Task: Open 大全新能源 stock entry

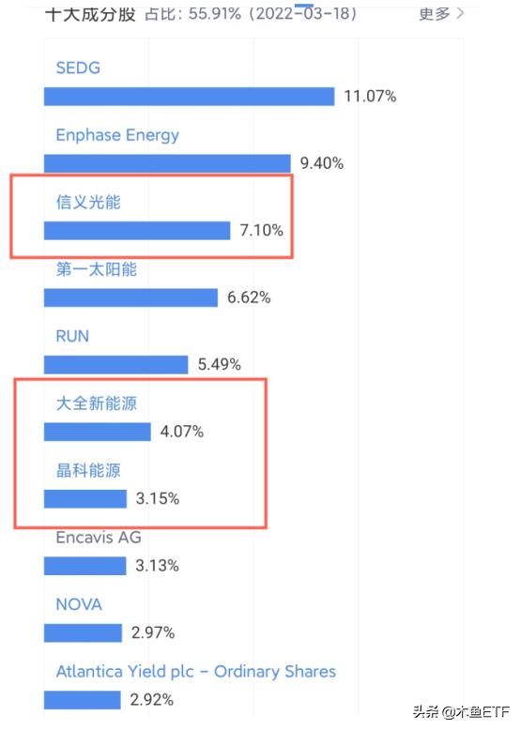Action: (97, 403)
